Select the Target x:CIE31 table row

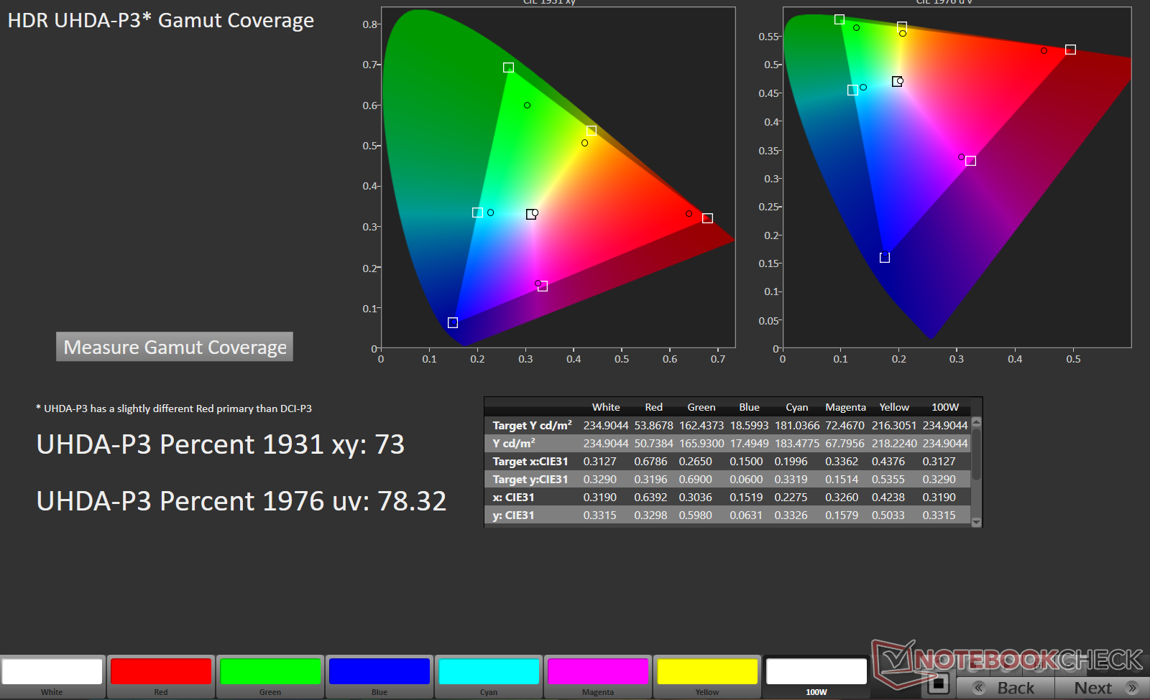point(530,462)
